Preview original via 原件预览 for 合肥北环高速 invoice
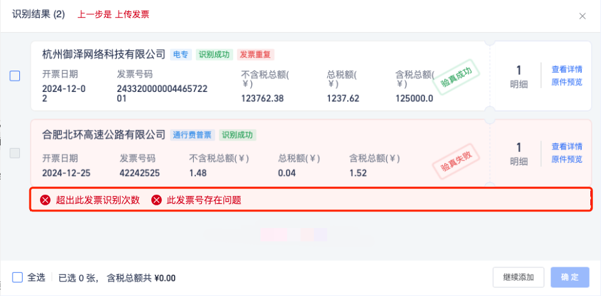The height and width of the screenshot is (296, 601). (566, 159)
